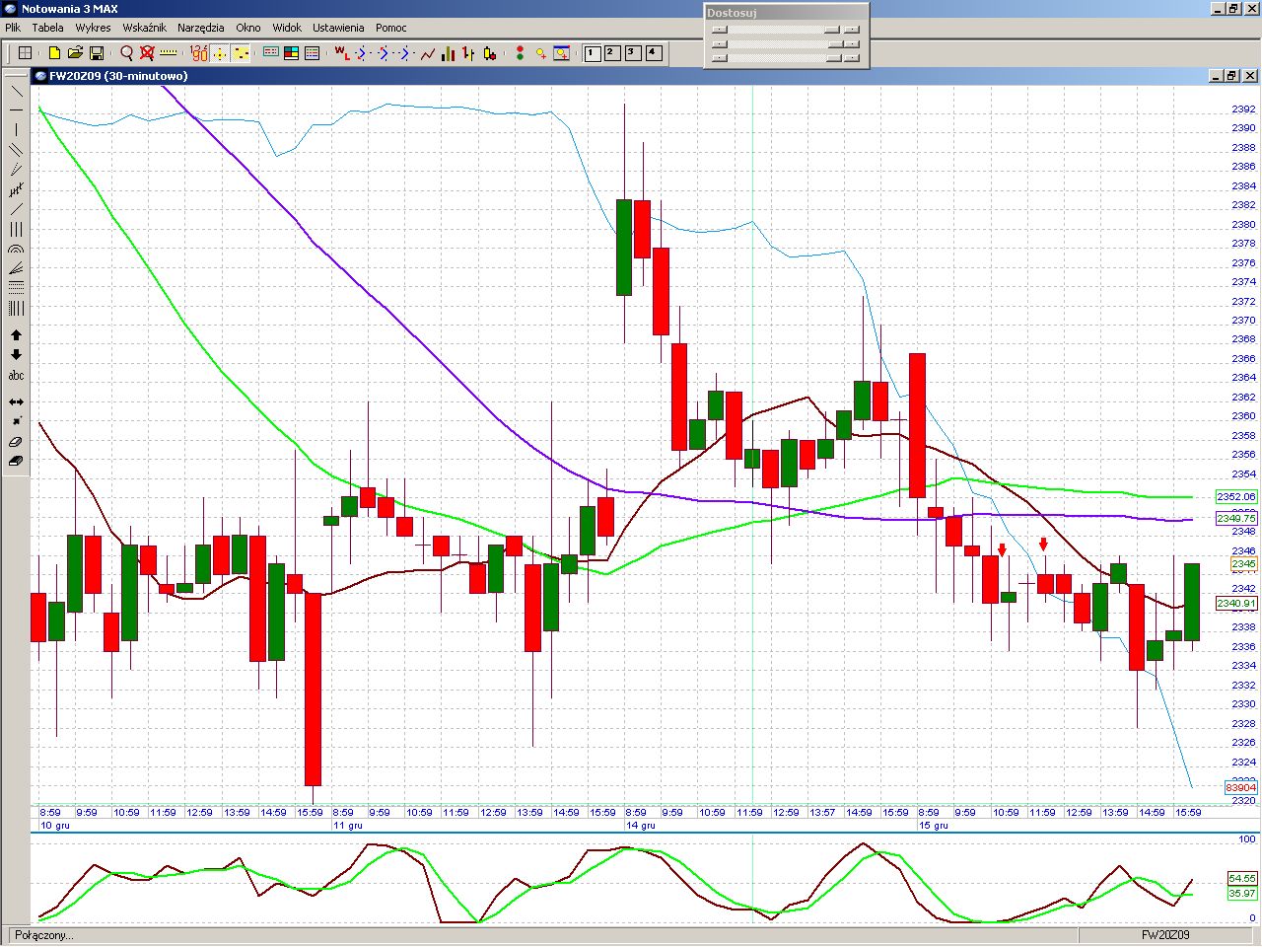Open the Tabela menu
The width and height of the screenshot is (1262, 947).
47,28
